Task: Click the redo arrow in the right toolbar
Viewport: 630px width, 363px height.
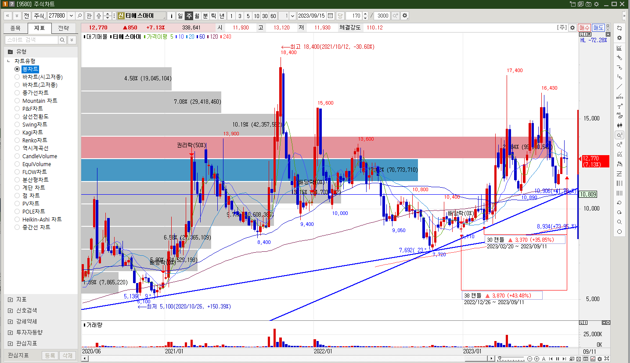Action: click(619, 212)
